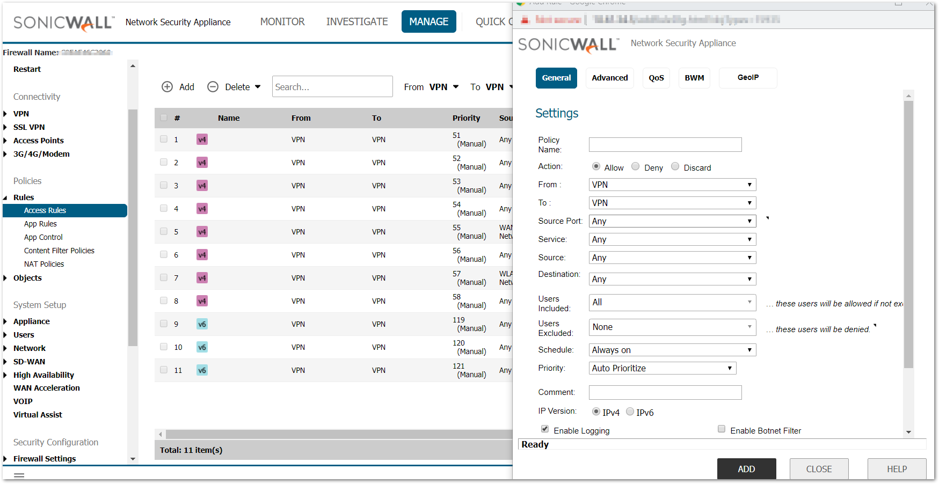Check the checkbox for rule row 9
This screenshot has height=484, width=939.
pyautogui.click(x=164, y=324)
